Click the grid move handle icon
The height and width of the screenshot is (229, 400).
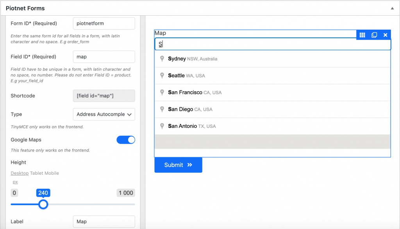(362, 35)
